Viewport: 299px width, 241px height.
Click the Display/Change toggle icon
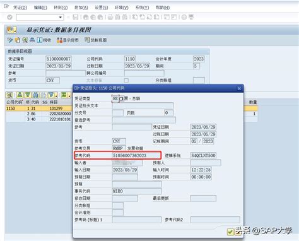[10, 40]
